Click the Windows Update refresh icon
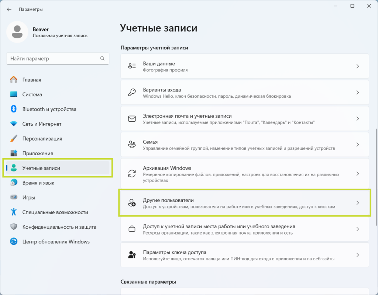The height and width of the screenshot is (295, 378). (x=14, y=241)
